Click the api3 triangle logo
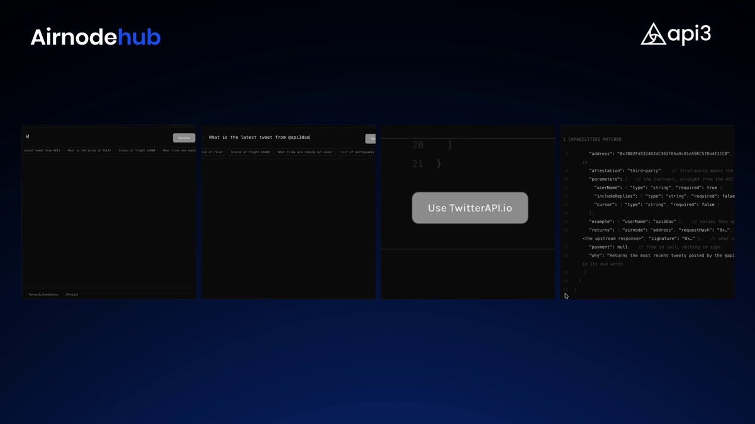This screenshot has height=424, width=755. coord(653,35)
